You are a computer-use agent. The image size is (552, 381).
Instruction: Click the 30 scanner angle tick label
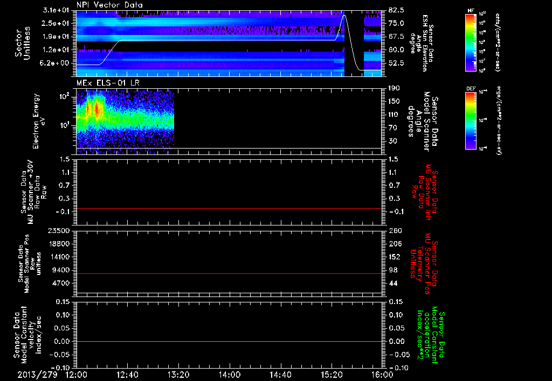(x=392, y=141)
